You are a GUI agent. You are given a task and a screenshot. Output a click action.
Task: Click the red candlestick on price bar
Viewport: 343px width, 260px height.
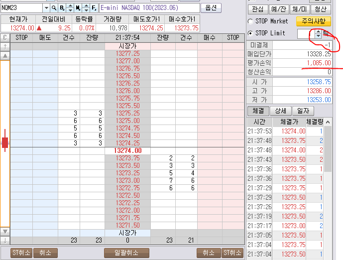coord(5,140)
